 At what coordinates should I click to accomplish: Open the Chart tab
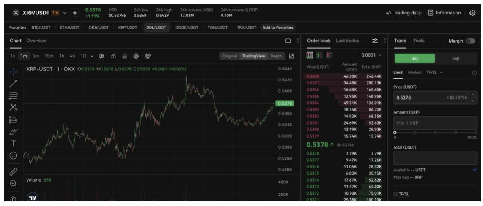coord(15,41)
